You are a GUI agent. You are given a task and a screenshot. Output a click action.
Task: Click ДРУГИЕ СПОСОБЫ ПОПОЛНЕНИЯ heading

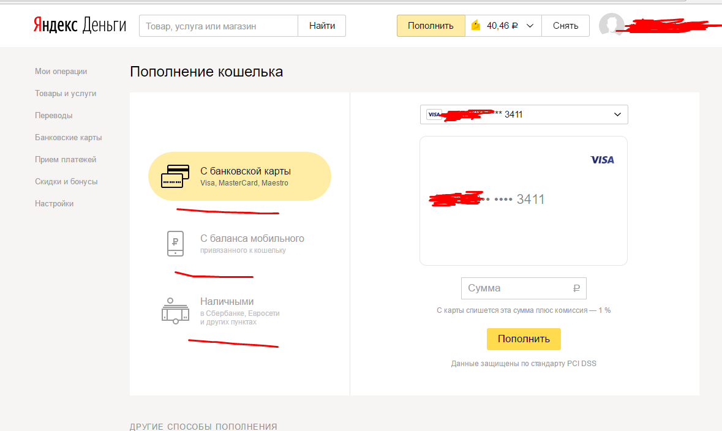point(203,427)
